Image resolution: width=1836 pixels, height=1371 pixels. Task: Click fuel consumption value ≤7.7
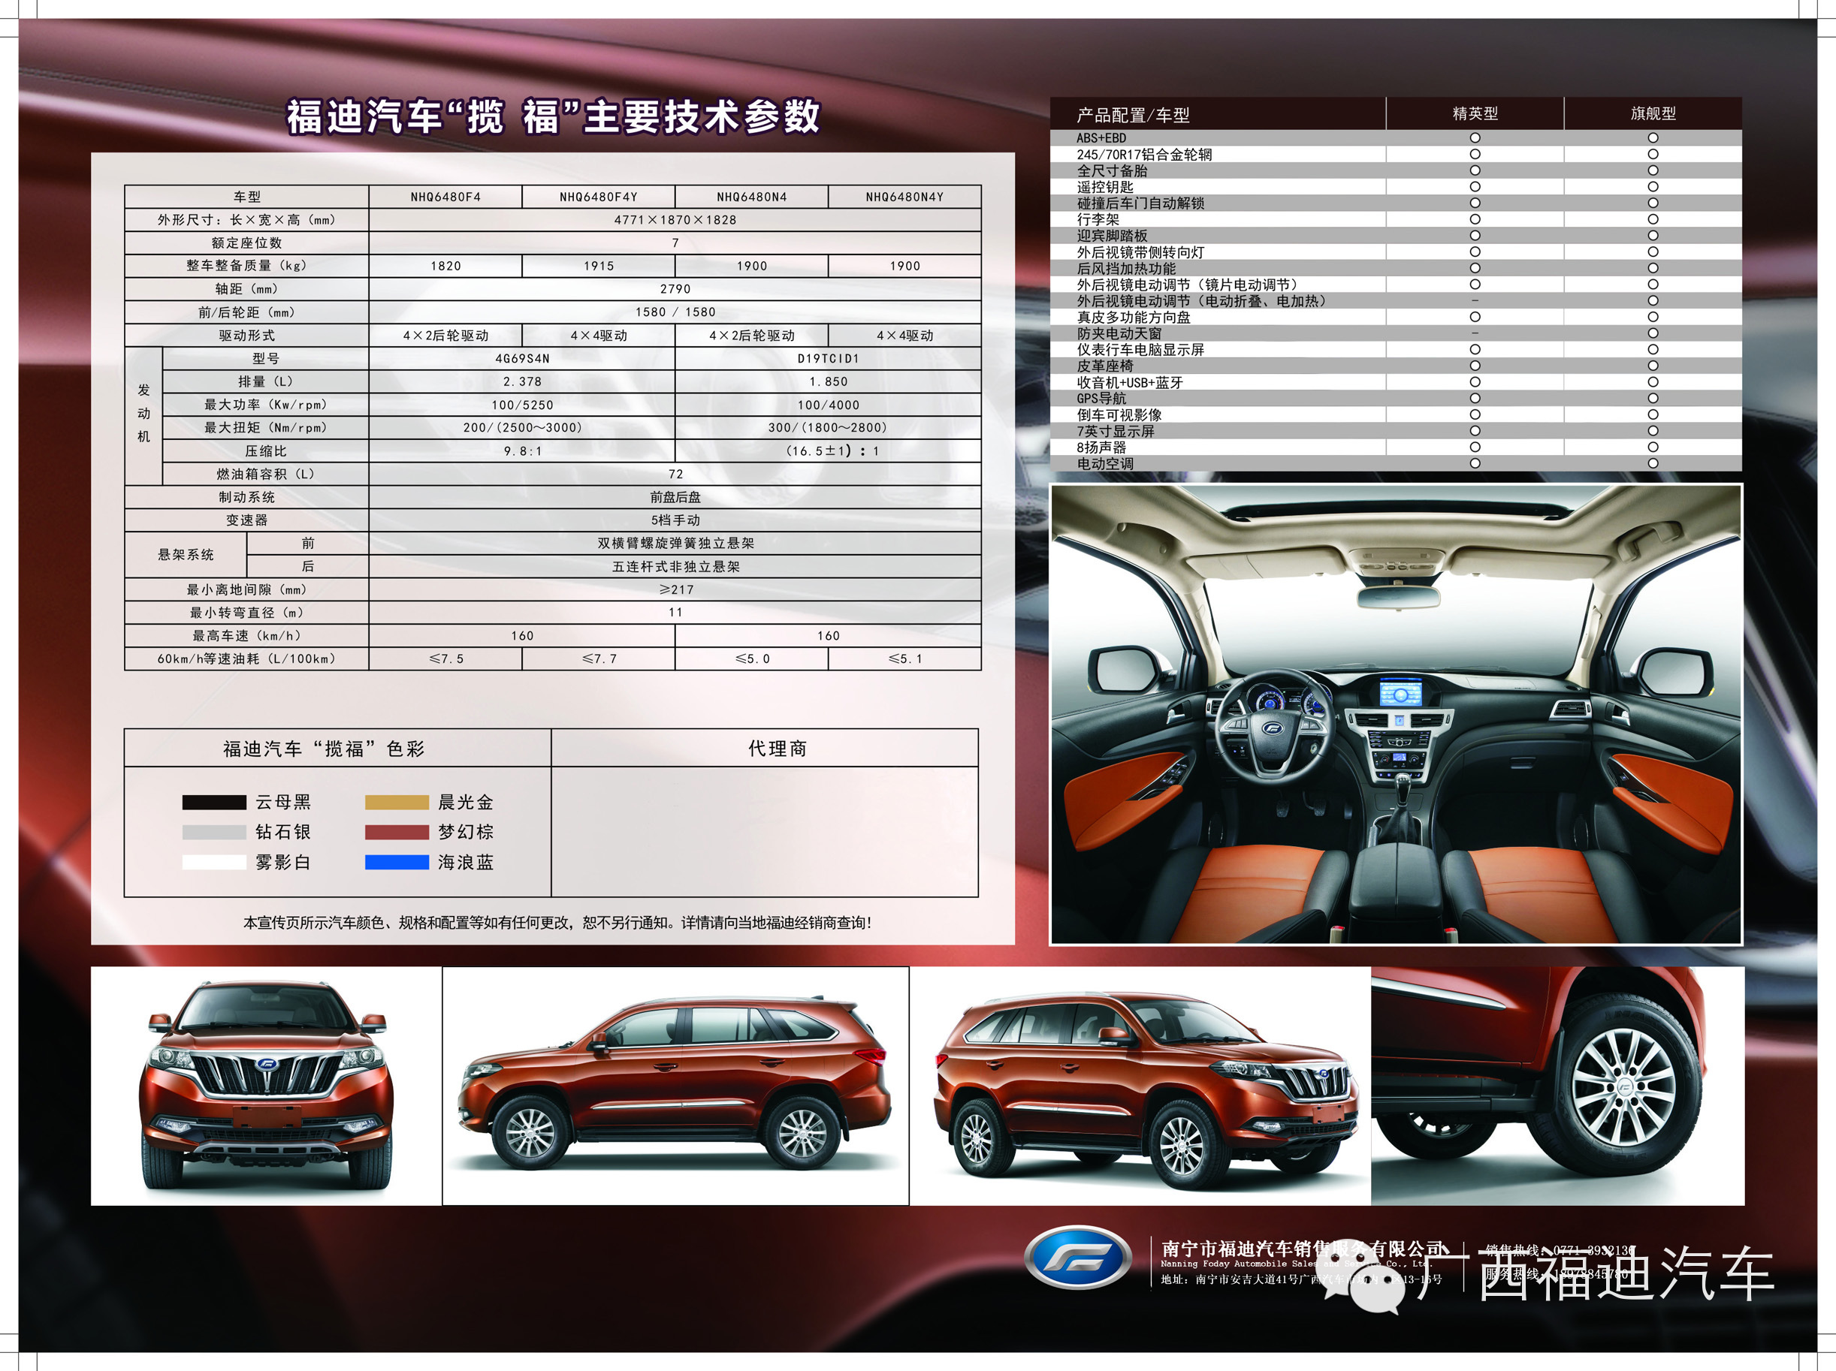599,658
